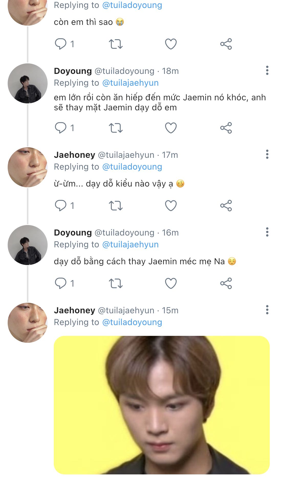Reply to Doyoung's 16m tweet
The height and width of the screenshot is (478, 288).
61,283
